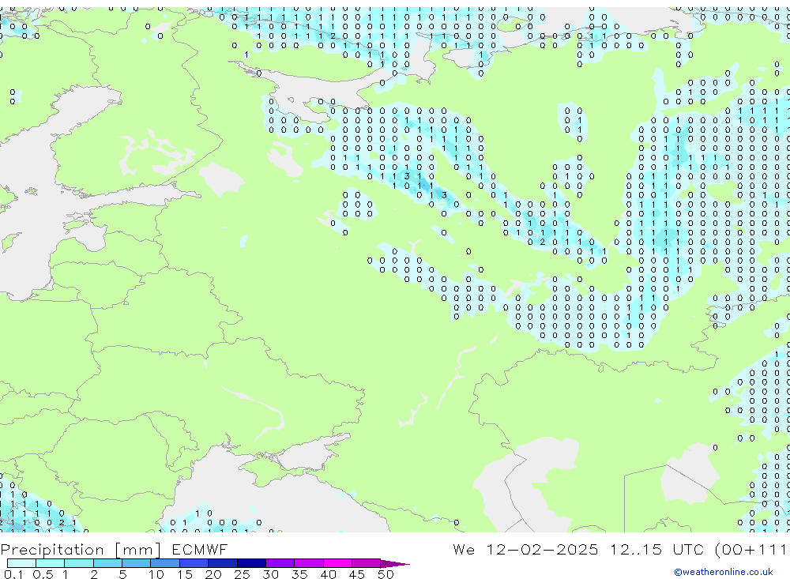The height and width of the screenshot is (579, 790).
Task: Pick the 0.5–1 mm legend color box
Action: pyautogui.click(x=51, y=563)
